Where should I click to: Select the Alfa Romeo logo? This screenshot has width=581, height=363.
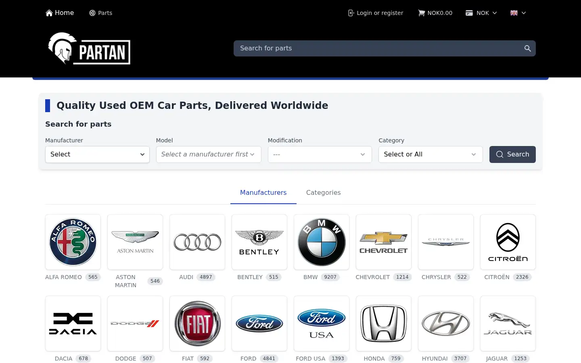[x=73, y=242]
